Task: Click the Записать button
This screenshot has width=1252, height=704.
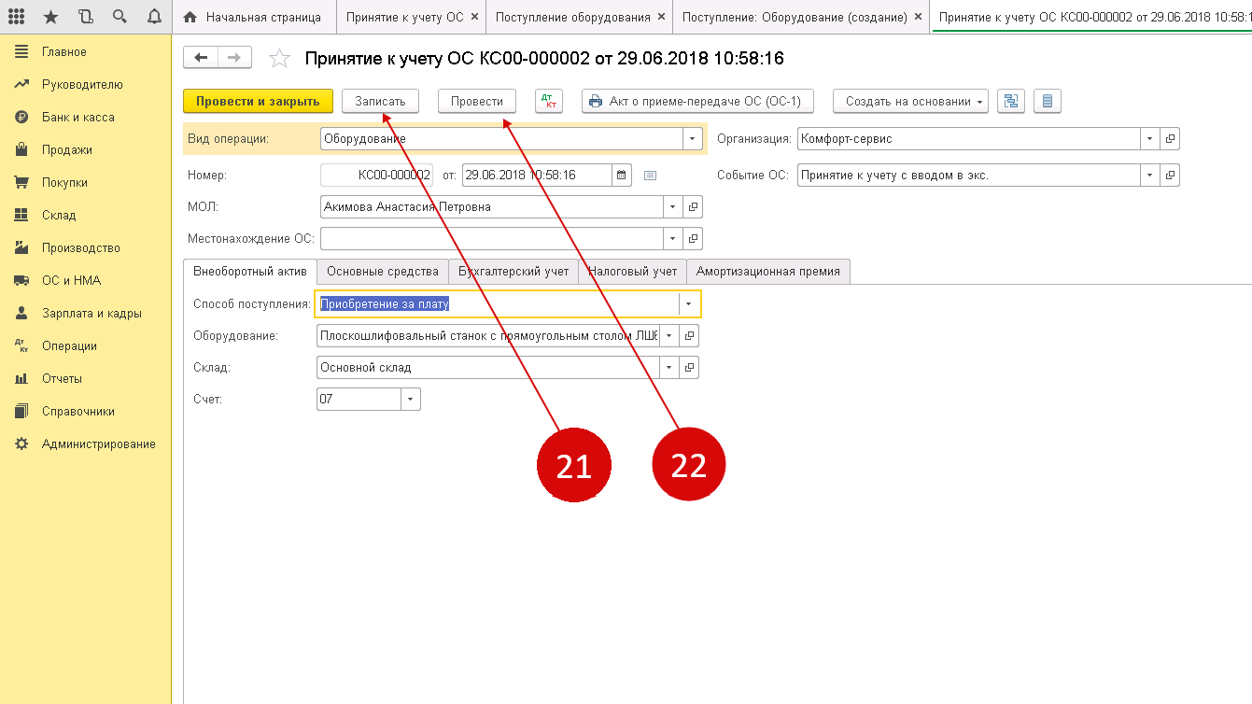Action: click(x=380, y=102)
